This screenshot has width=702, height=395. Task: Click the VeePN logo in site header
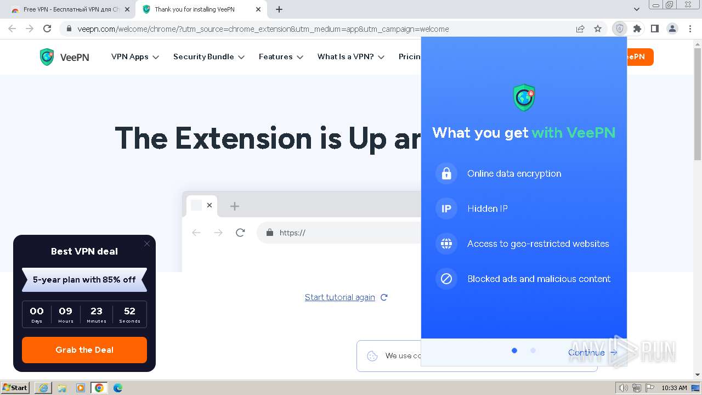point(64,57)
